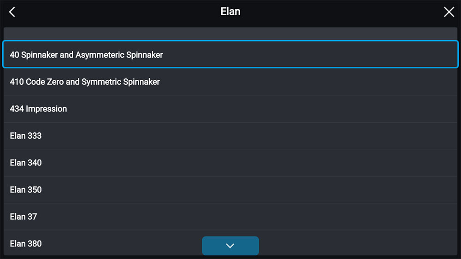The height and width of the screenshot is (259, 461).
Task: Show more boats with the down arrow
Action: tap(230, 246)
